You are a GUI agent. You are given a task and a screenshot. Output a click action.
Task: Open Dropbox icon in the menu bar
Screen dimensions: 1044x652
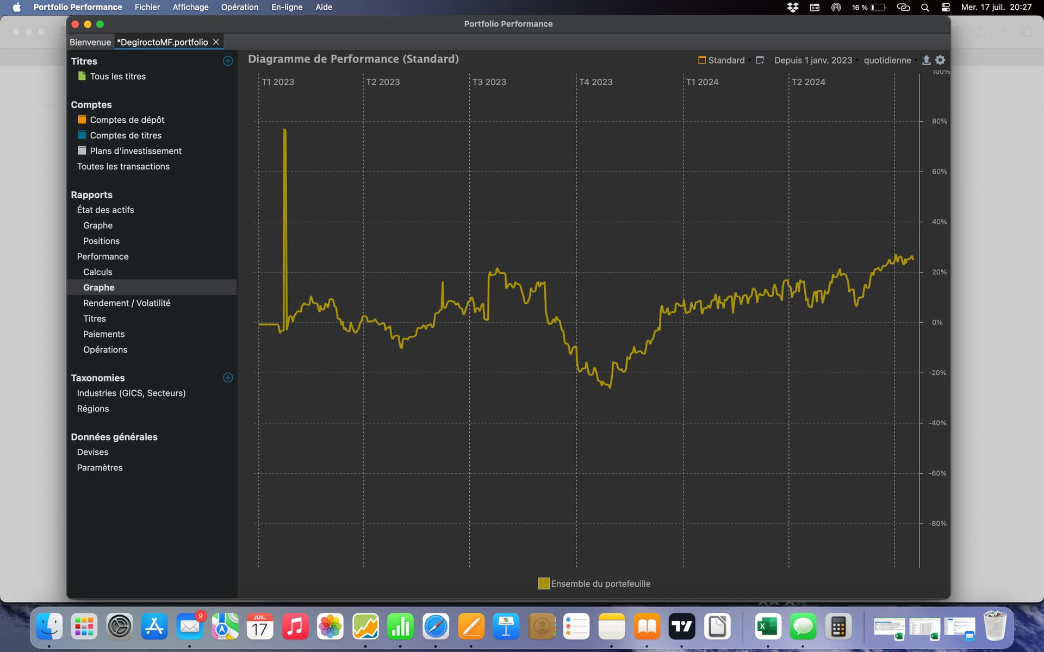pos(793,7)
